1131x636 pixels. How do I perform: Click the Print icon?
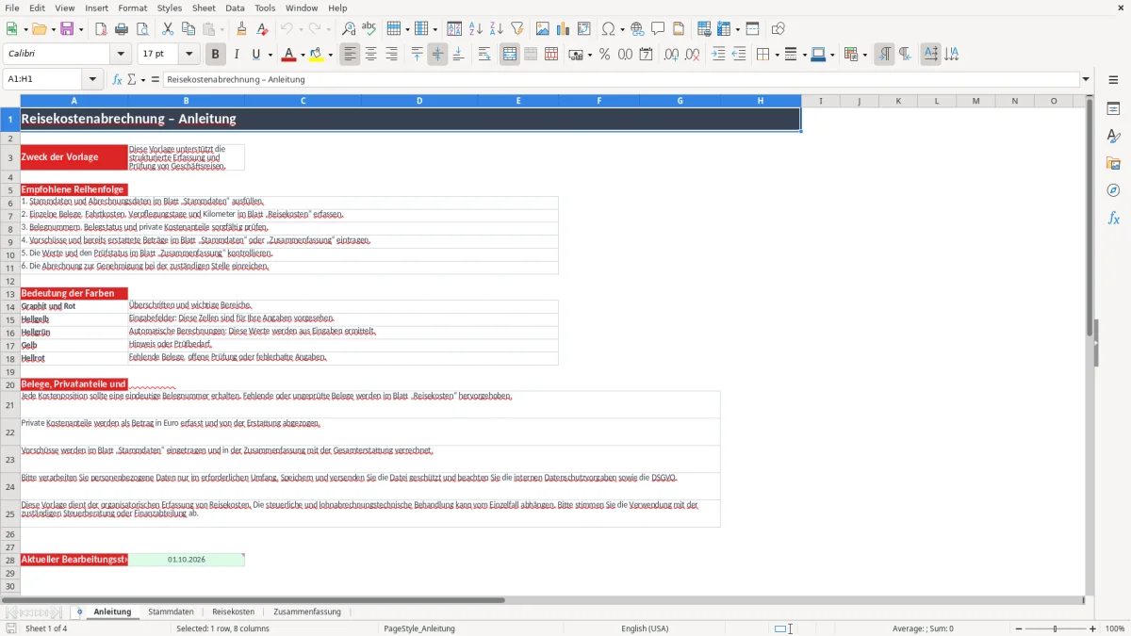[x=122, y=29]
